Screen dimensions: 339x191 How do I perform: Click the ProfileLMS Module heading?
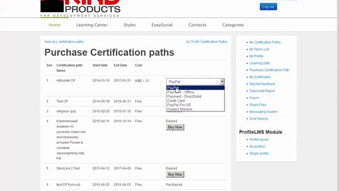[x=261, y=132]
